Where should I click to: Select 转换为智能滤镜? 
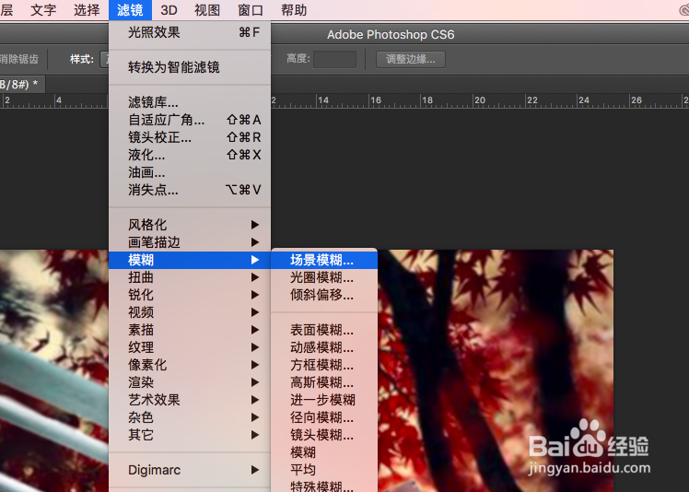pyautogui.click(x=190, y=67)
